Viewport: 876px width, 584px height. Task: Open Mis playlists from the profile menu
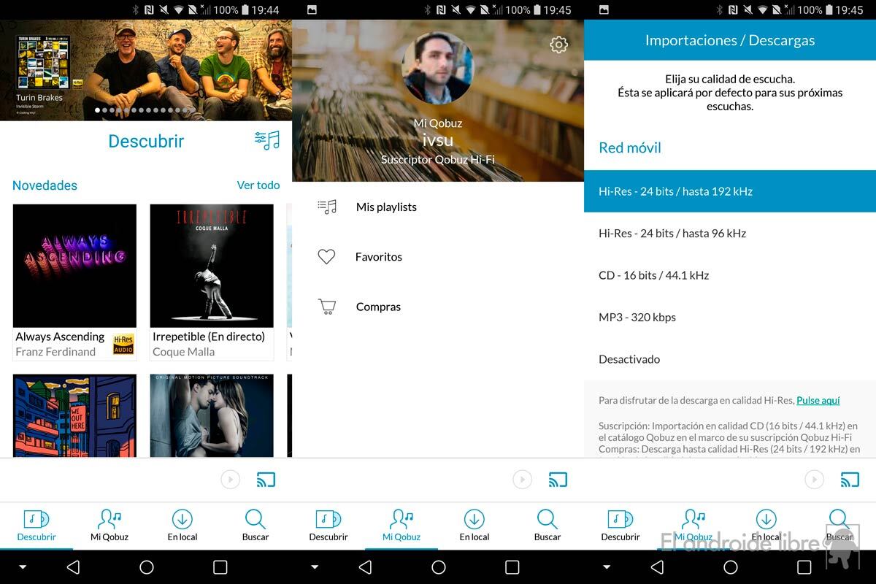pyautogui.click(x=386, y=207)
